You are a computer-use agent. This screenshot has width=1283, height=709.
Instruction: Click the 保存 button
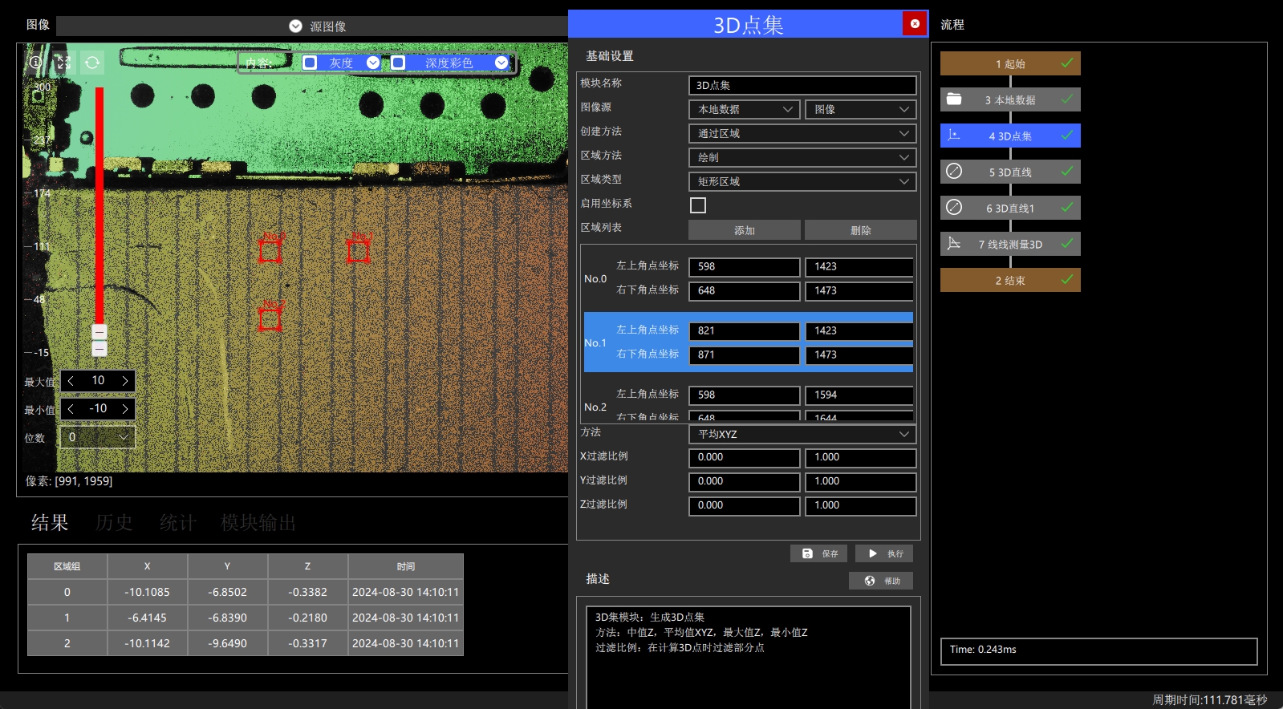[818, 553]
